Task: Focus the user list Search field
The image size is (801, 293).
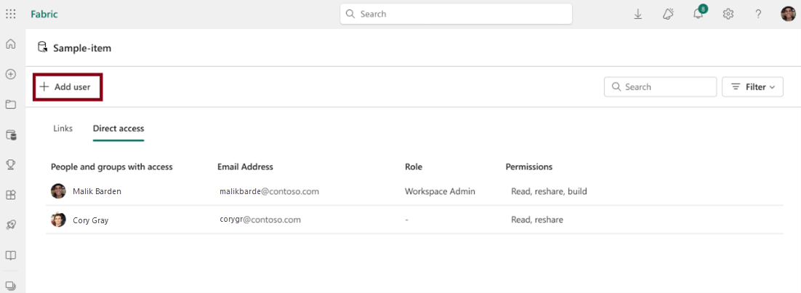Action: (x=660, y=87)
